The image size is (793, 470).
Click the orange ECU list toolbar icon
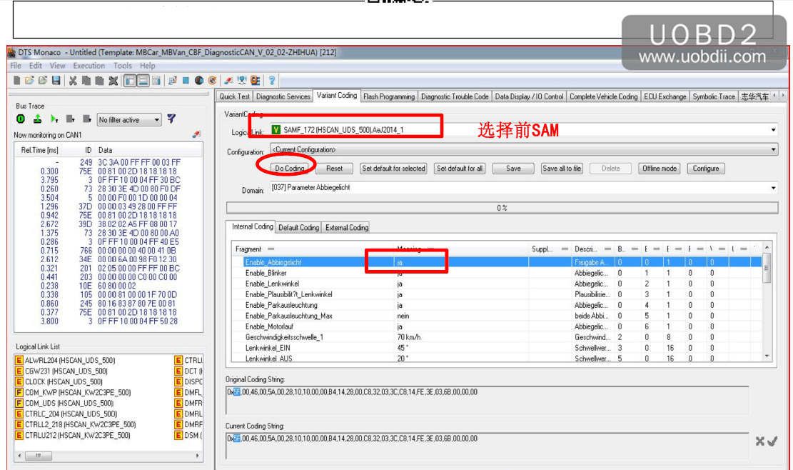point(256,81)
